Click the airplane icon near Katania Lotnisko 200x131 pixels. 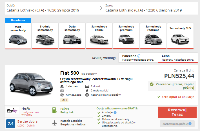[x=55, y=123]
